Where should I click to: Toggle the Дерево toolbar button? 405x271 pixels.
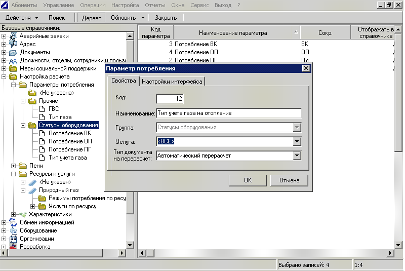92,18
